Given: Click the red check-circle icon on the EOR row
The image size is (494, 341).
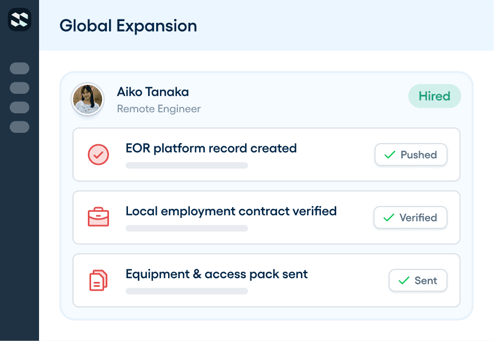Looking at the screenshot, I should click(x=98, y=155).
